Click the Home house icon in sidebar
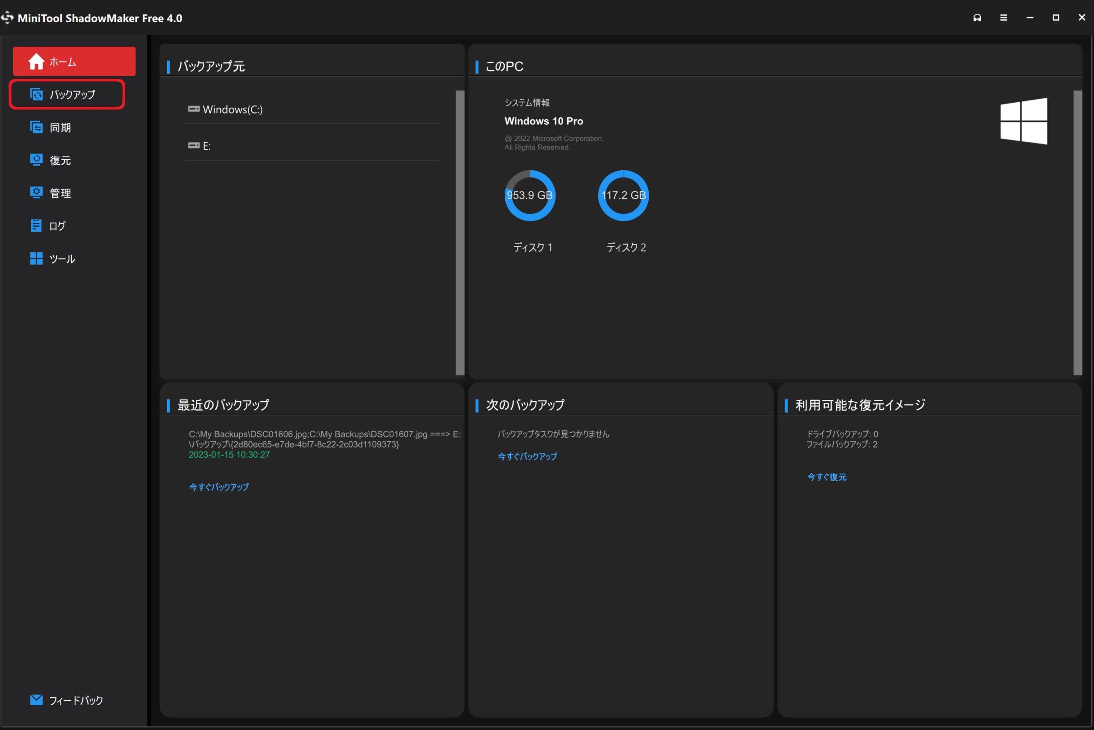 point(36,62)
